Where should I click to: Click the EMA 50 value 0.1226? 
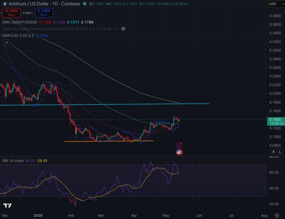coord(59,22)
